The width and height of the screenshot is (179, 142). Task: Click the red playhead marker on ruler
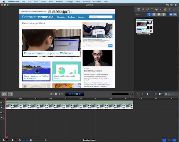pos(5,98)
